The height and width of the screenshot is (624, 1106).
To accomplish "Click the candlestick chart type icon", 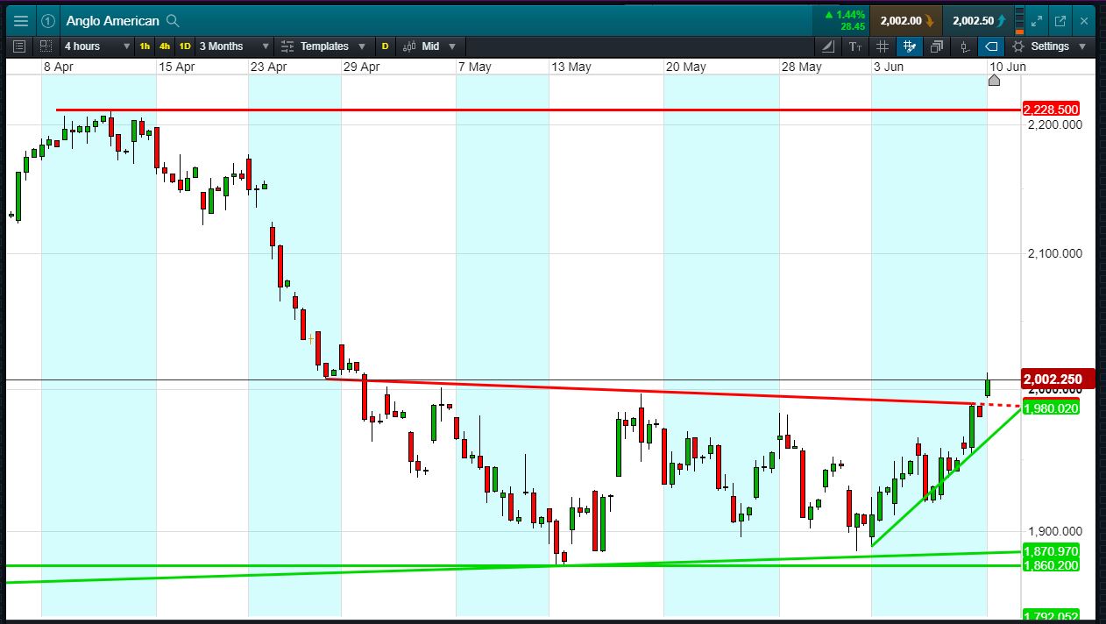I will tap(408, 46).
